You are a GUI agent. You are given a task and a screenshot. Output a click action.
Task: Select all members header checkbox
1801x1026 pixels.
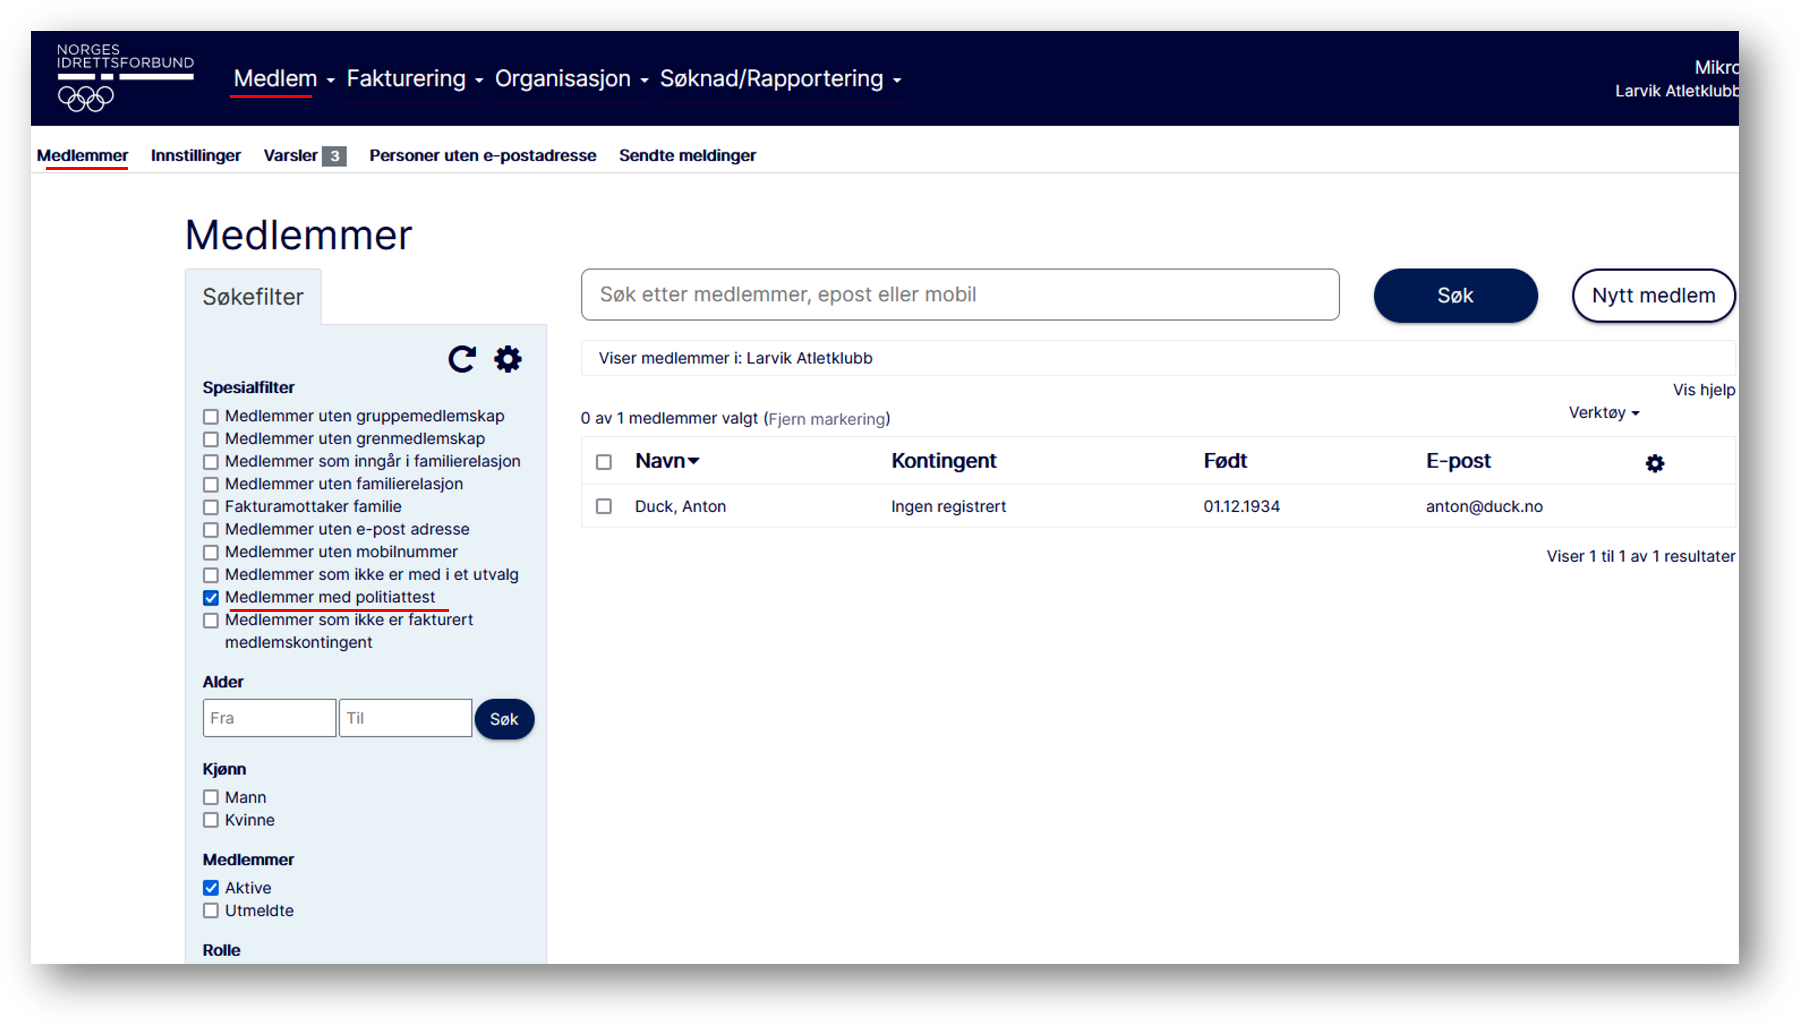[x=603, y=462]
